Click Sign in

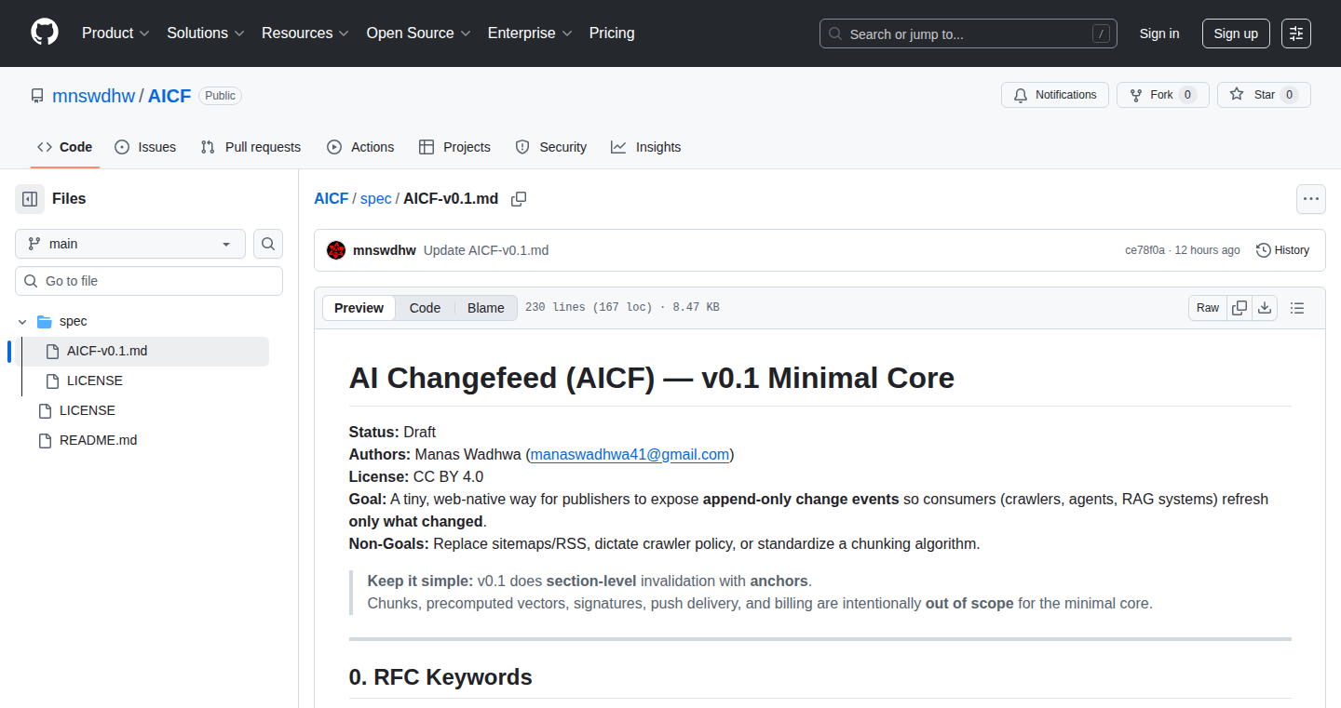(x=1159, y=33)
